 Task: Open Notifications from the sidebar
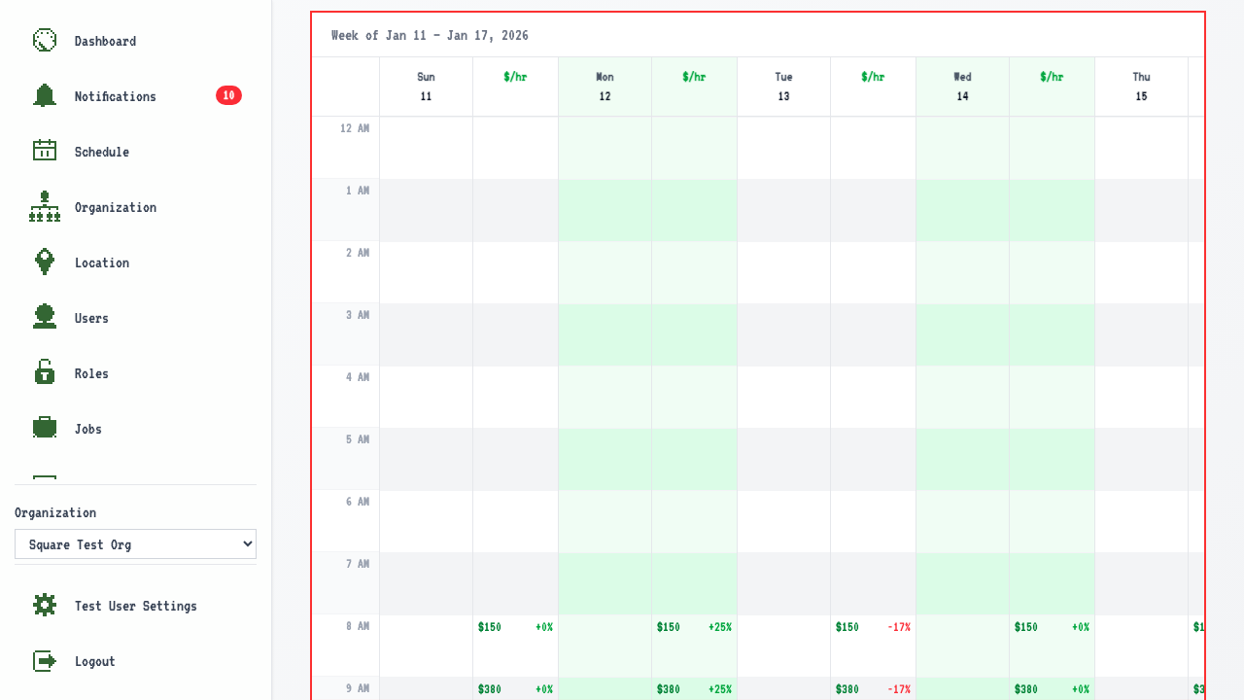click(x=116, y=96)
